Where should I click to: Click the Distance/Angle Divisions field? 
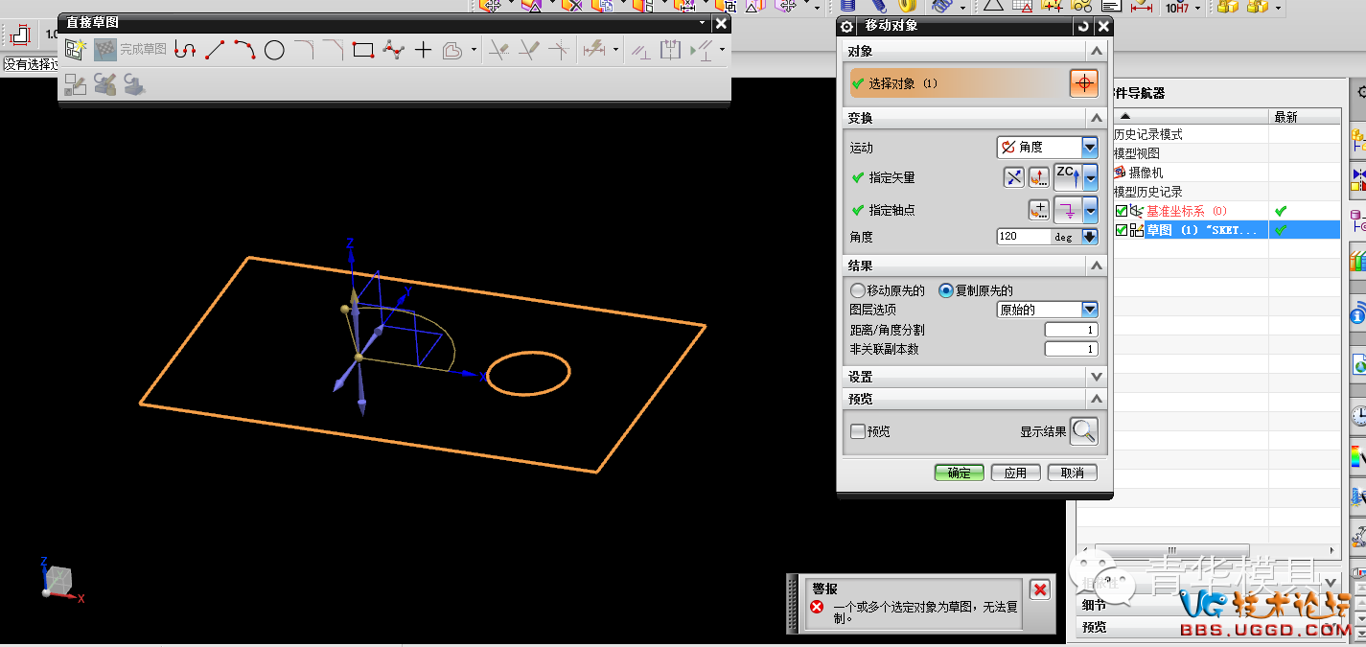point(1071,330)
